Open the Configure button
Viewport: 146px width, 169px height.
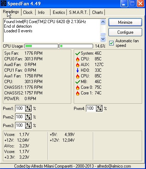pyautogui.click(x=125, y=32)
